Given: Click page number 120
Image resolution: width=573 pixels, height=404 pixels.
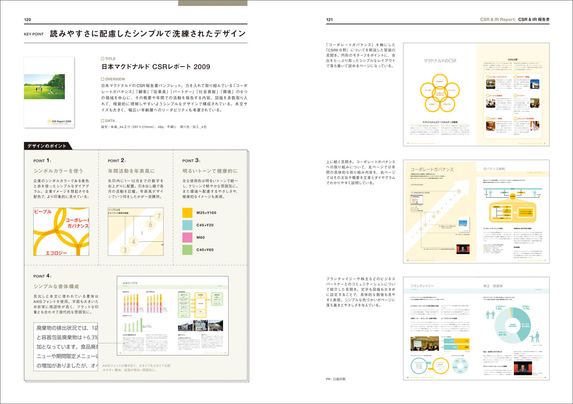Looking at the screenshot, I should click(27, 20).
